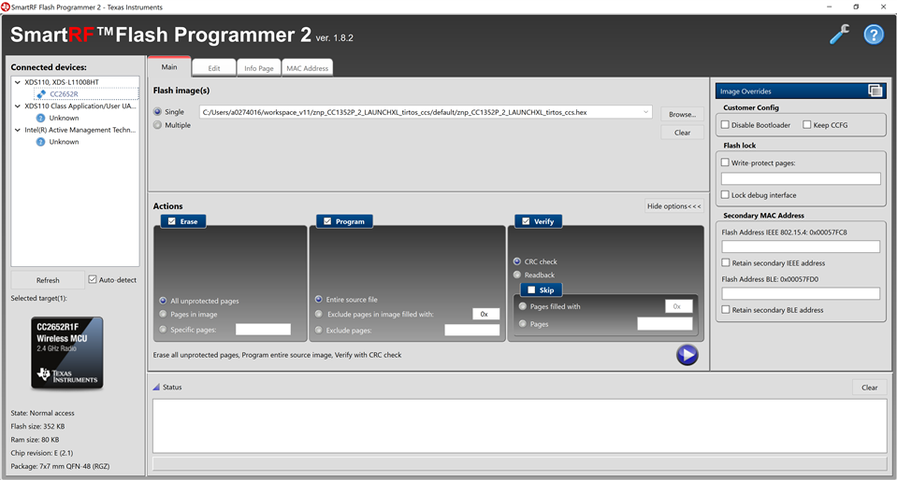
Task: Click the Image Overrides window icon
Action: [x=875, y=91]
